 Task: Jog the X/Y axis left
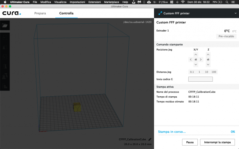pyautogui.click(x=191, y=59)
